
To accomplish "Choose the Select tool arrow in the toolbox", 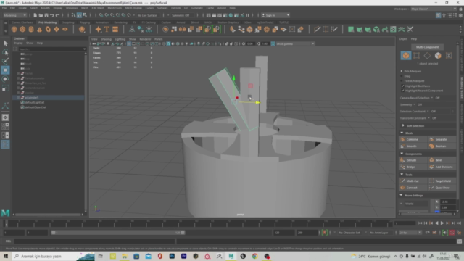I will pos(5,43).
